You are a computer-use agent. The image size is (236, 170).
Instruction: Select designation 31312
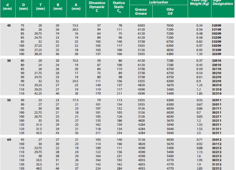[217, 165]
